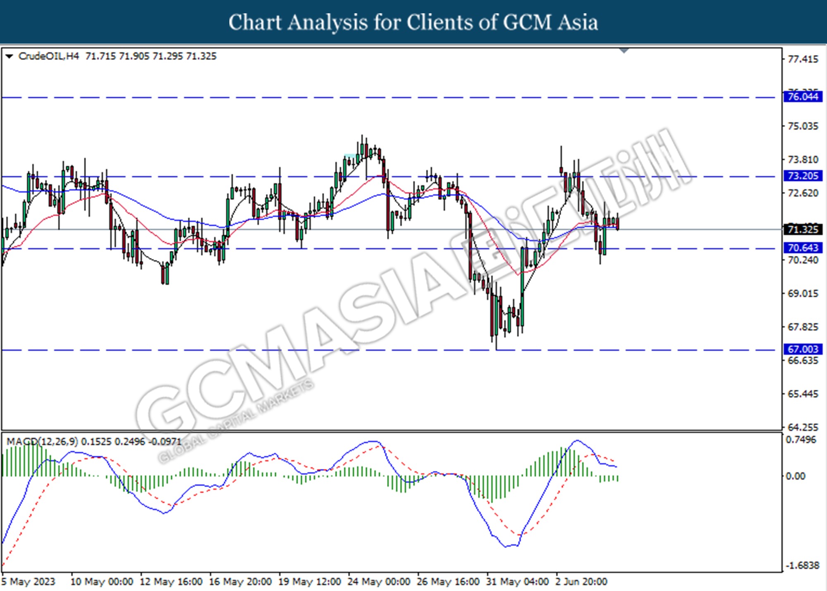
Task: Select the chart shift marker triangle
Action: point(624,50)
